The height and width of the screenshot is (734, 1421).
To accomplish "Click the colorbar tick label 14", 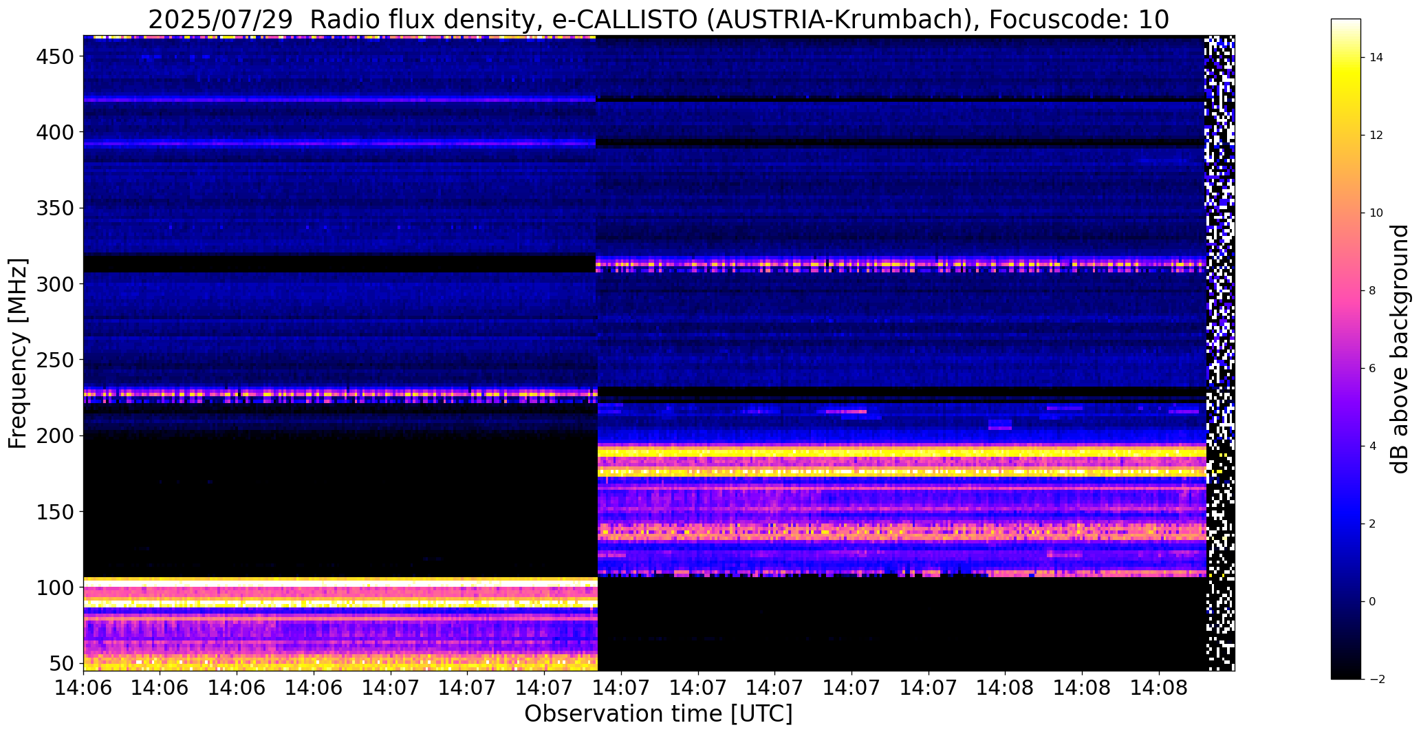I will [x=1376, y=58].
